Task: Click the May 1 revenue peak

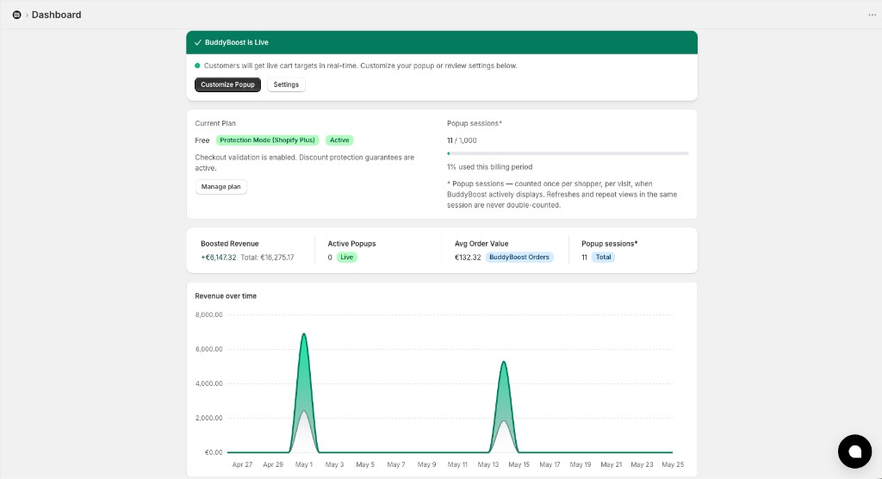Action: tap(304, 334)
